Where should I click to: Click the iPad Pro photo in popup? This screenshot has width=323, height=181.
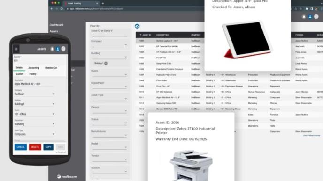coord(247,39)
